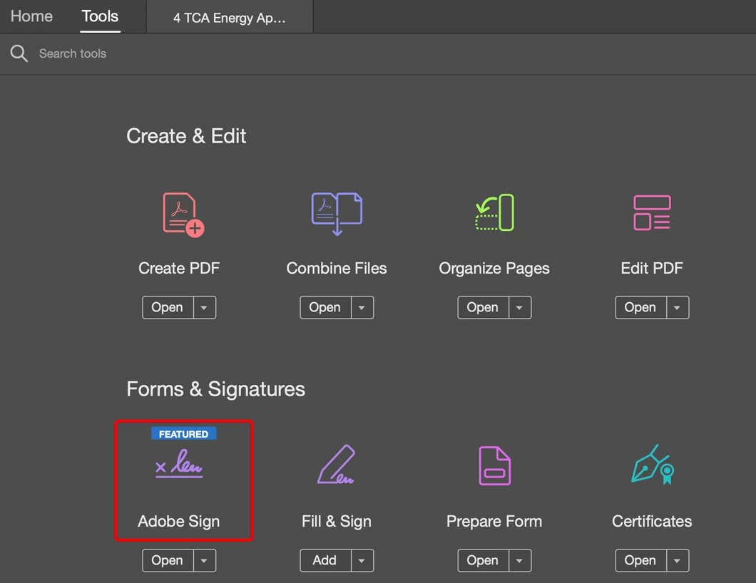Screen dimensions: 756x583
Task: Expand dropdown arrow next to Fill & Sign Add
Action: [x=362, y=560]
